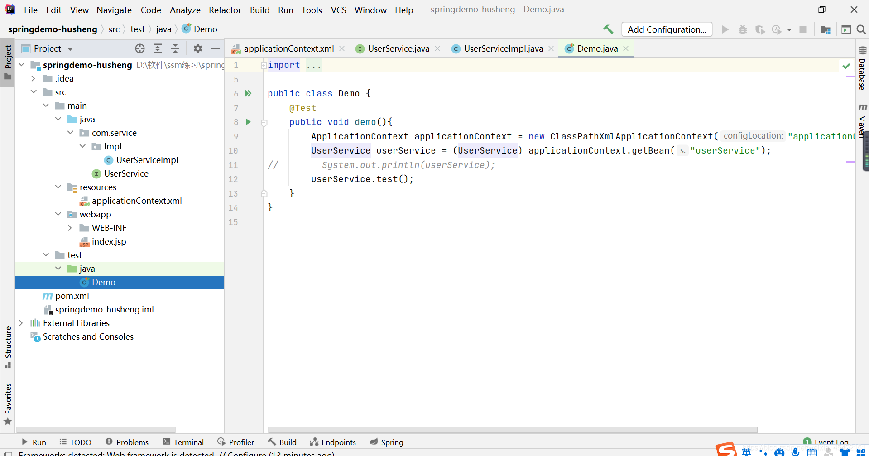Open the Refactor menu
869x456 pixels.
click(225, 10)
